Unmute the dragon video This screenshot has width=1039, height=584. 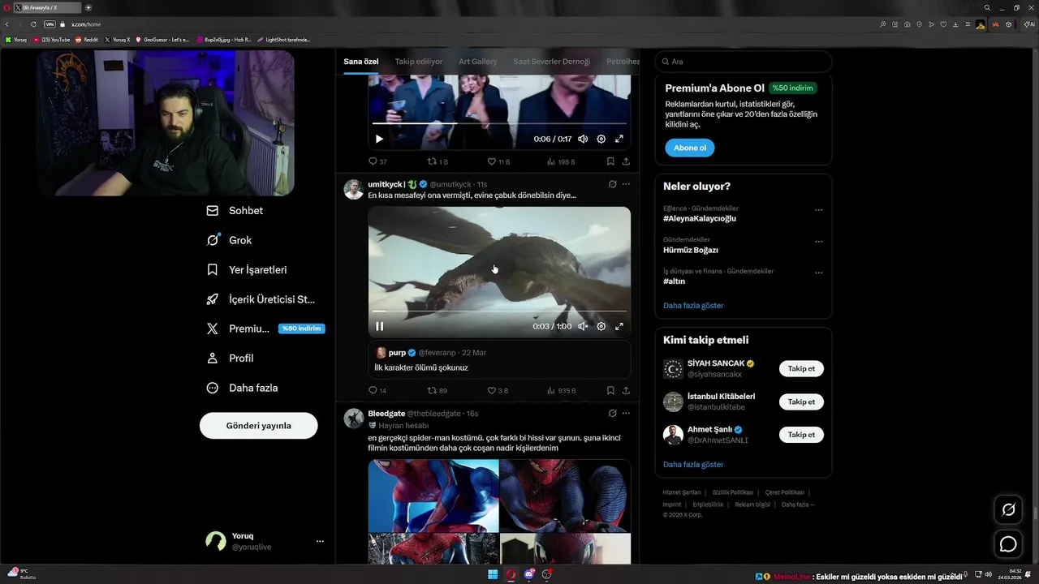point(583,326)
